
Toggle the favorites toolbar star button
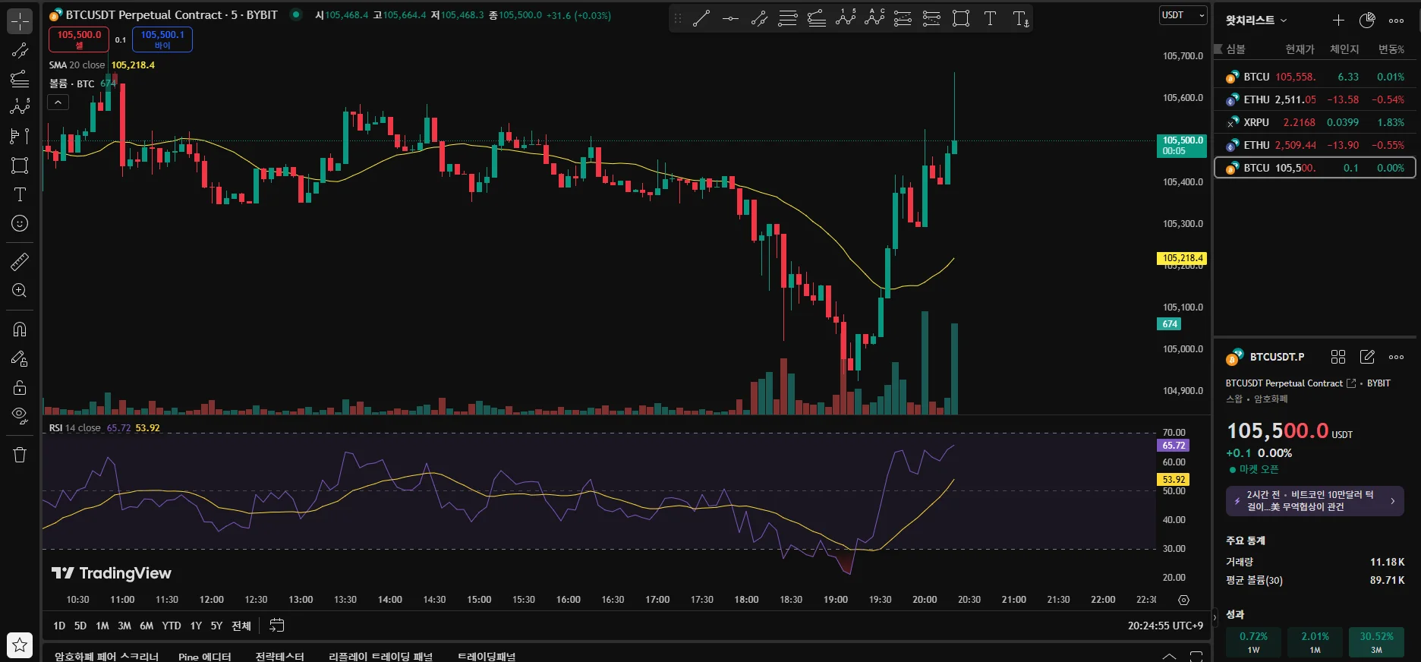tap(20, 645)
